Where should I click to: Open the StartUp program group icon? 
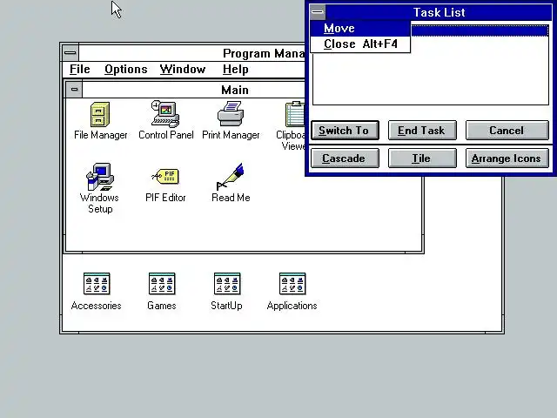click(x=227, y=284)
